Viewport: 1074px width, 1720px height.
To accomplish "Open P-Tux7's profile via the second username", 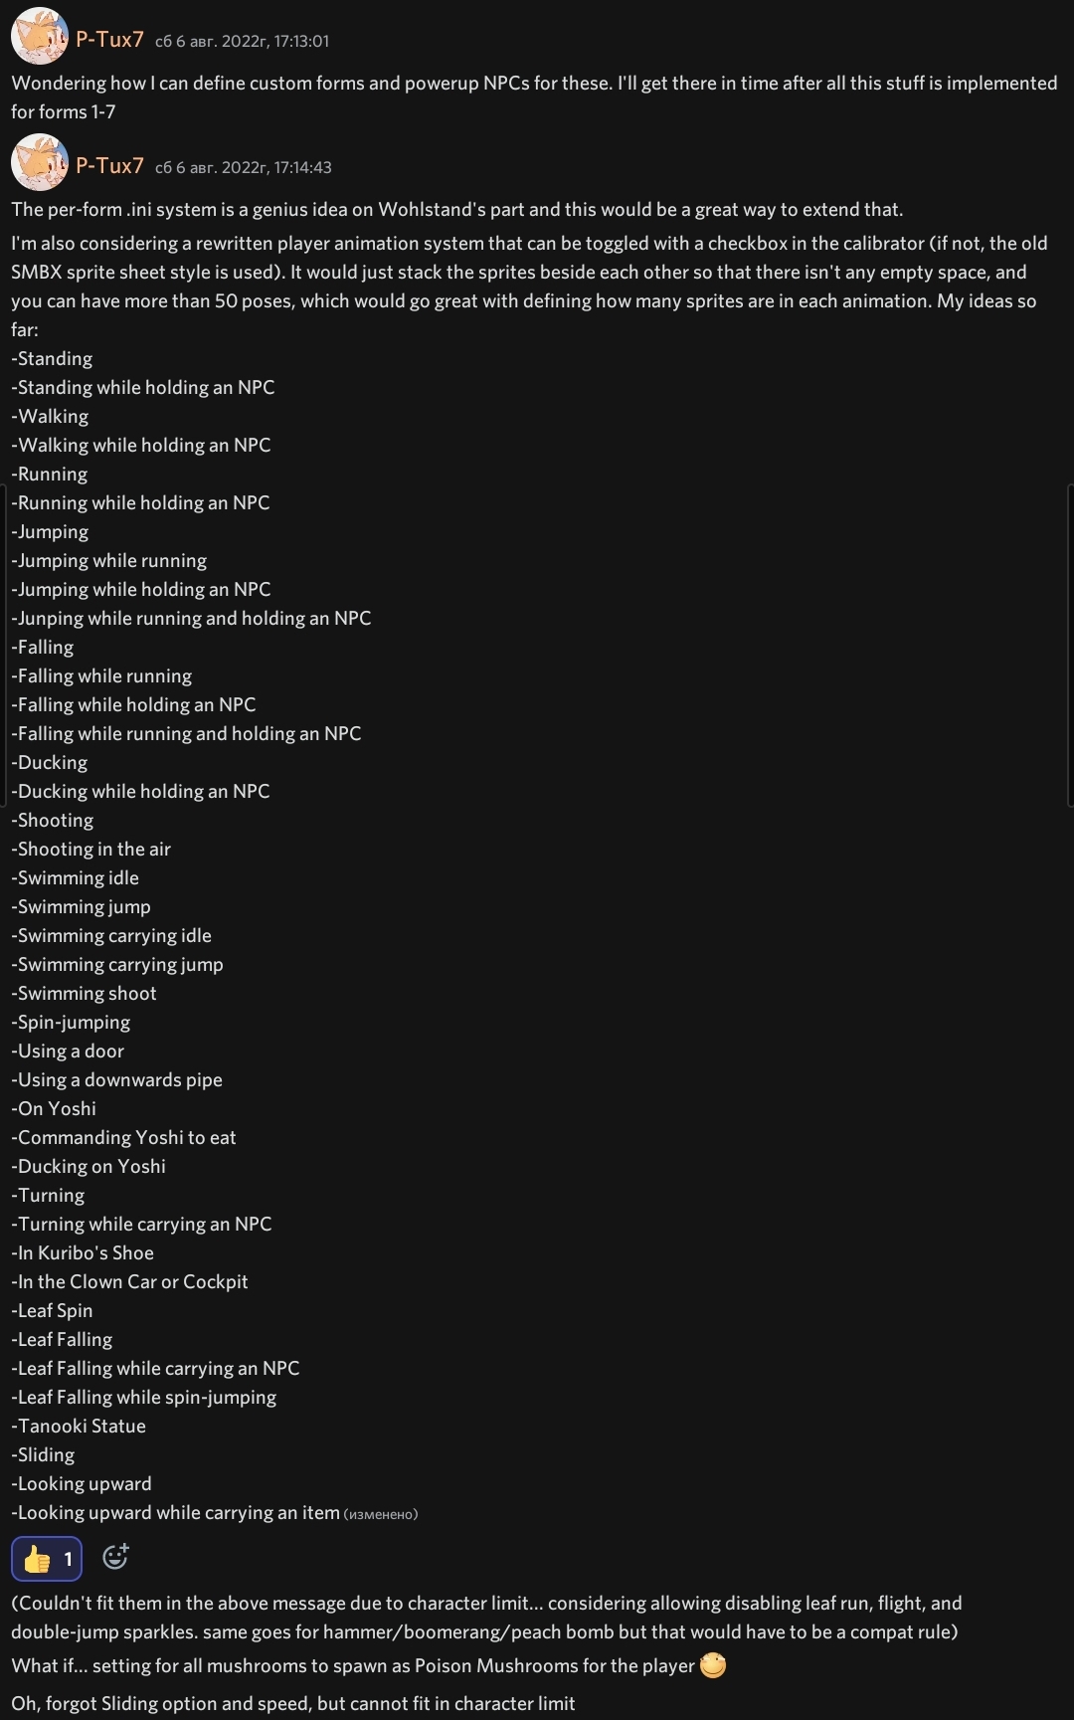I will 112,167.
